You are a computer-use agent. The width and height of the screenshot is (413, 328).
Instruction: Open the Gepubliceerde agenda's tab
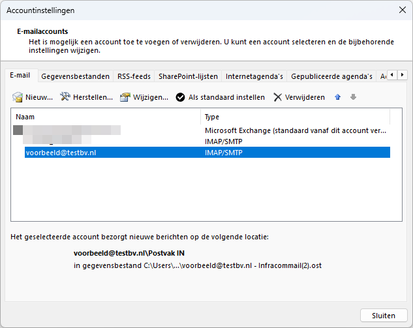click(x=331, y=76)
